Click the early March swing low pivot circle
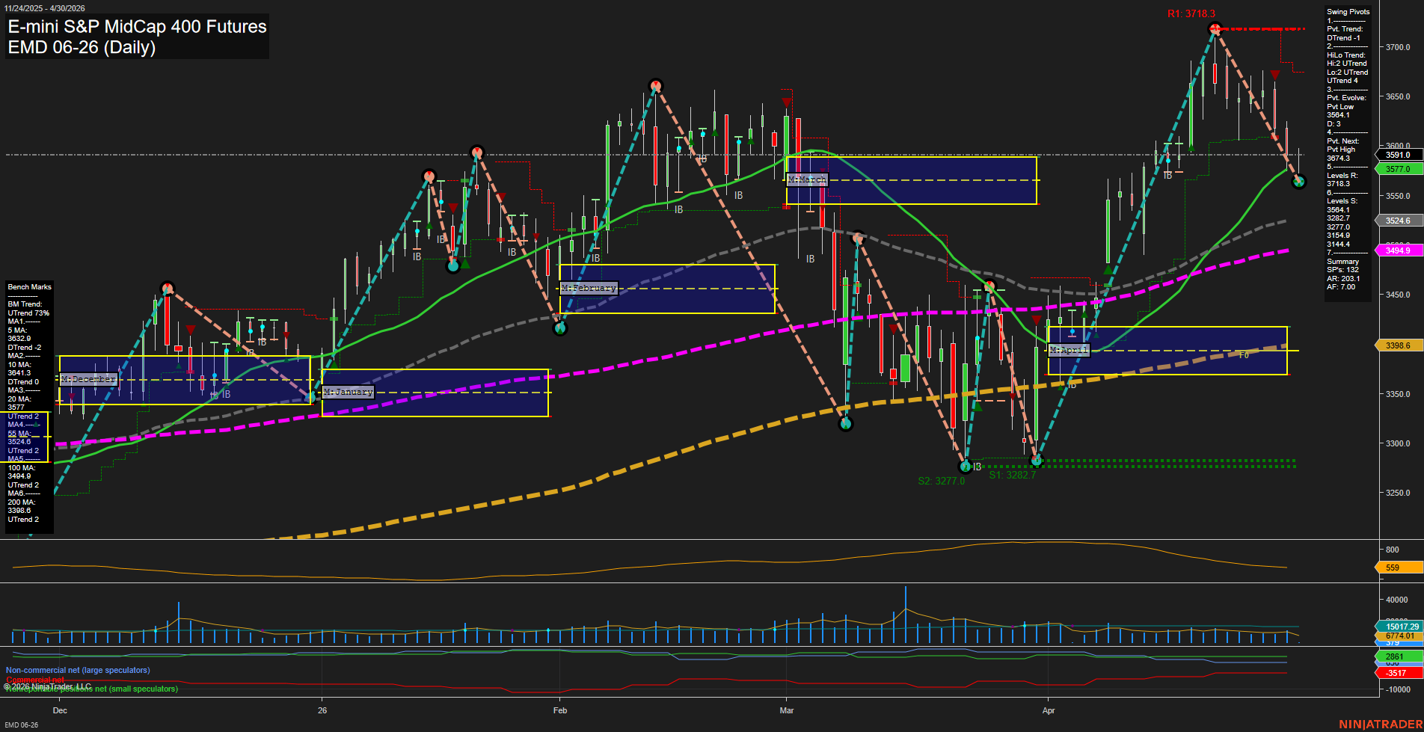The width and height of the screenshot is (1424, 732). point(846,424)
